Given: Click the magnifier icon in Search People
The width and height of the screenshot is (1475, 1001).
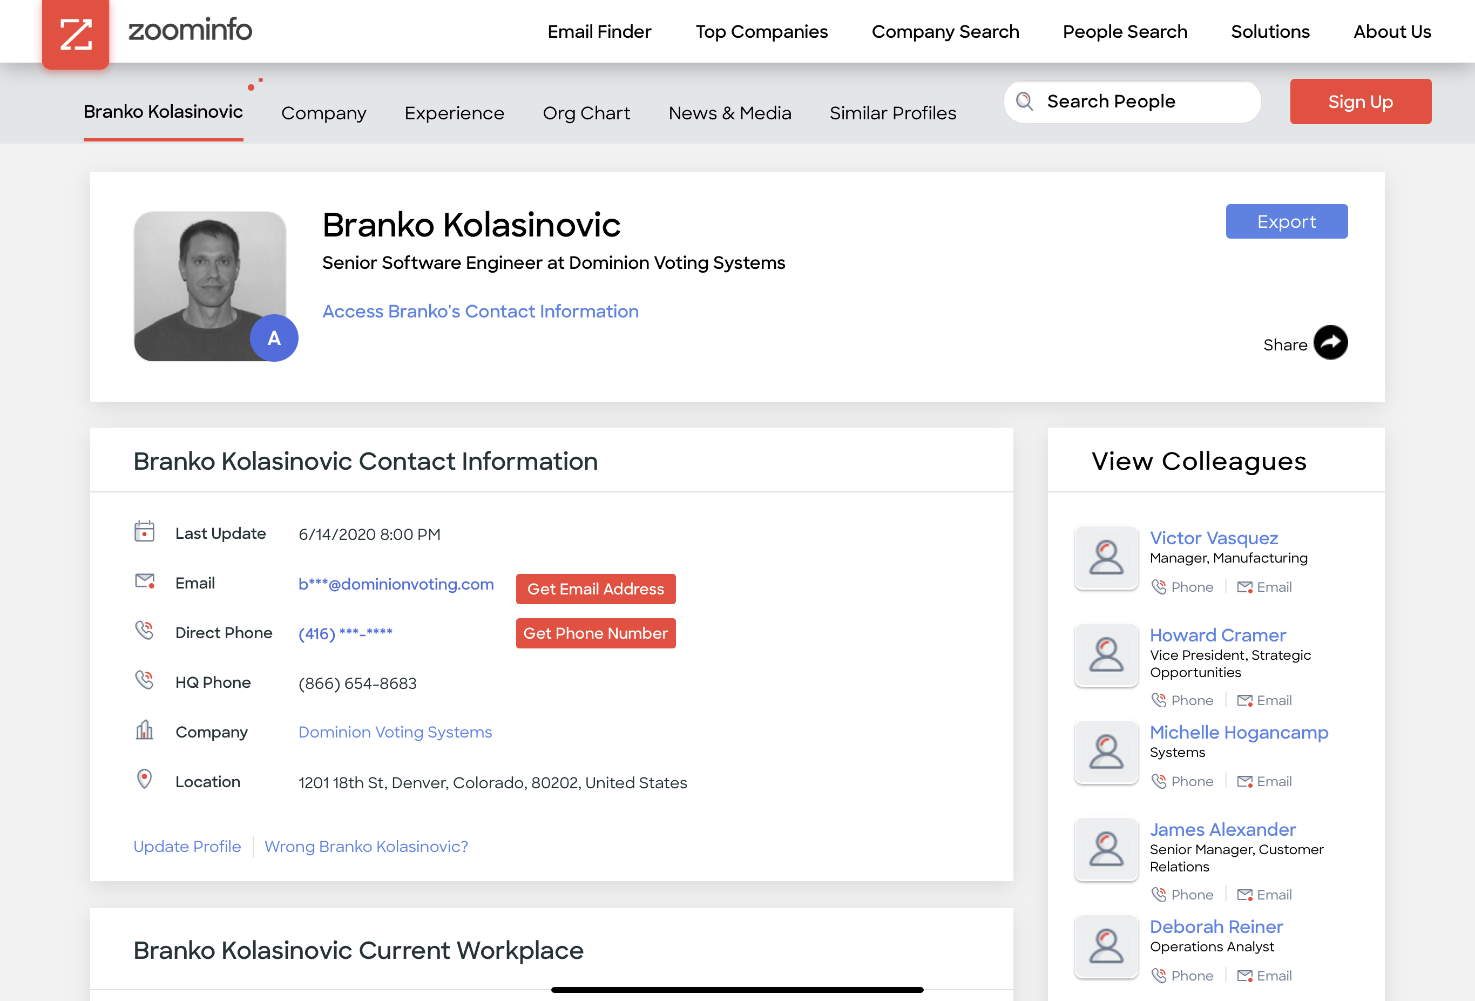Looking at the screenshot, I should (1024, 101).
